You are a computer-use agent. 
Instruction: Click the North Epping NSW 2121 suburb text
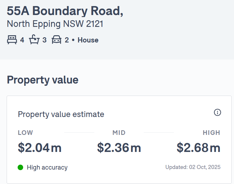coord(55,24)
